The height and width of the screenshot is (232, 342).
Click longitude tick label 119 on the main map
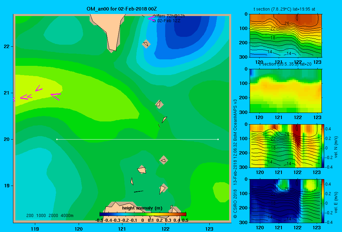pos(35,229)
